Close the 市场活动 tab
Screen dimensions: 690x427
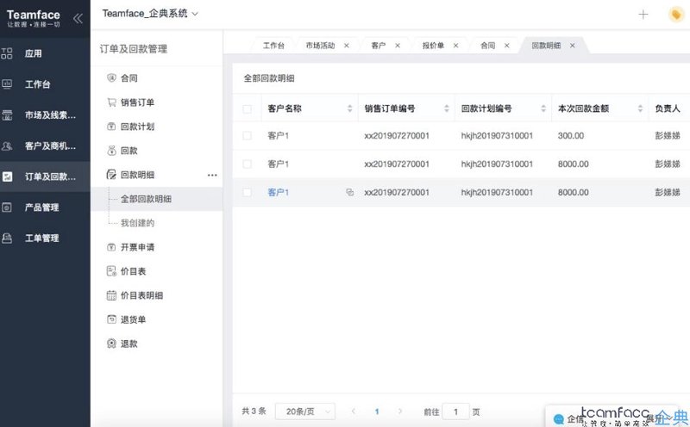click(x=347, y=46)
